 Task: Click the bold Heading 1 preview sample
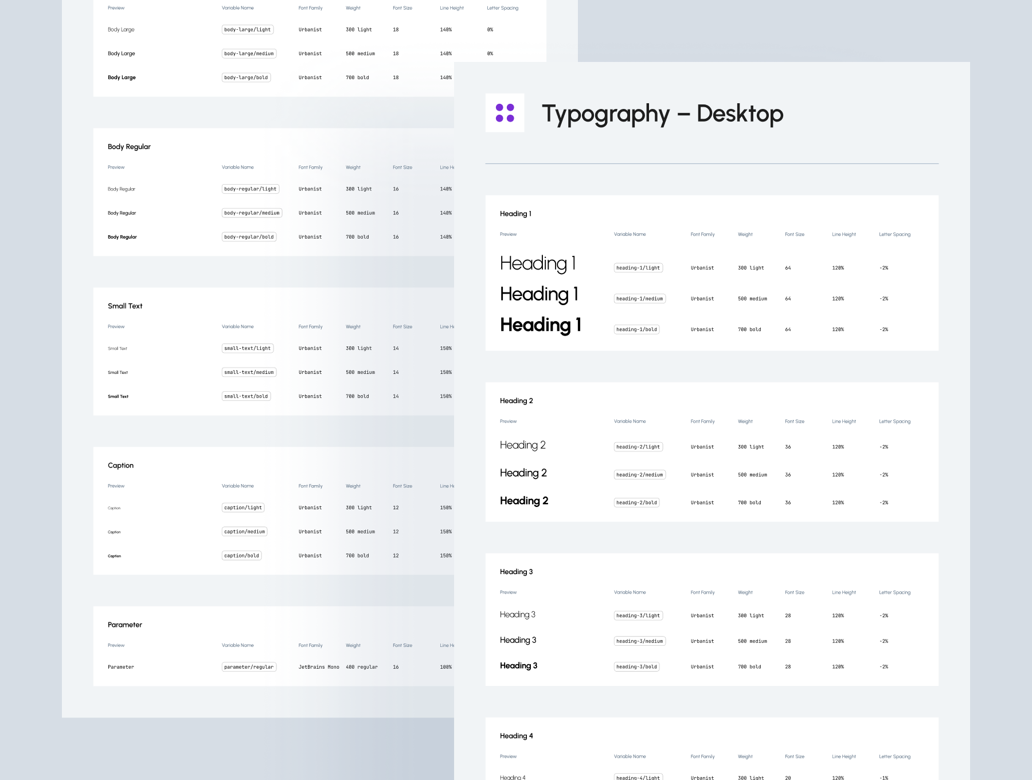click(541, 325)
